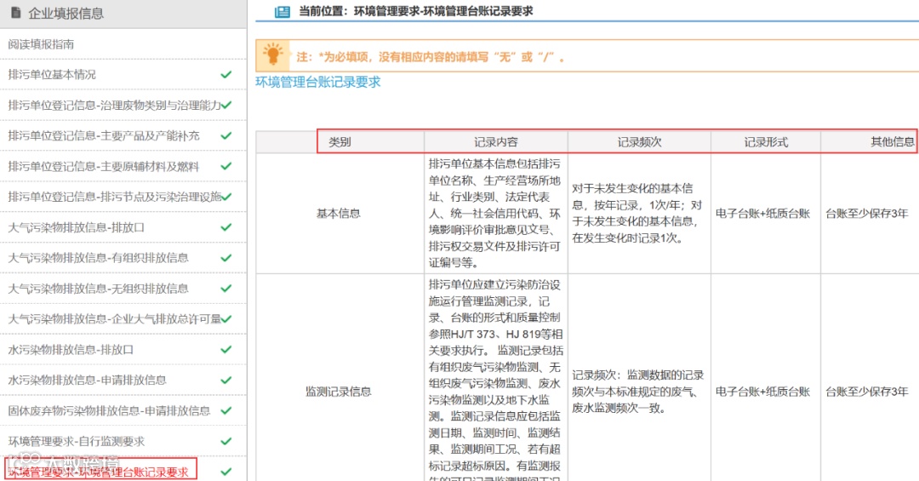The height and width of the screenshot is (481, 919).
Task: Open 阅读填报指南 in the sidebar
Action: click(x=41, y=44)
